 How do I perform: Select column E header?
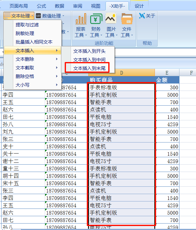point(167,72)
